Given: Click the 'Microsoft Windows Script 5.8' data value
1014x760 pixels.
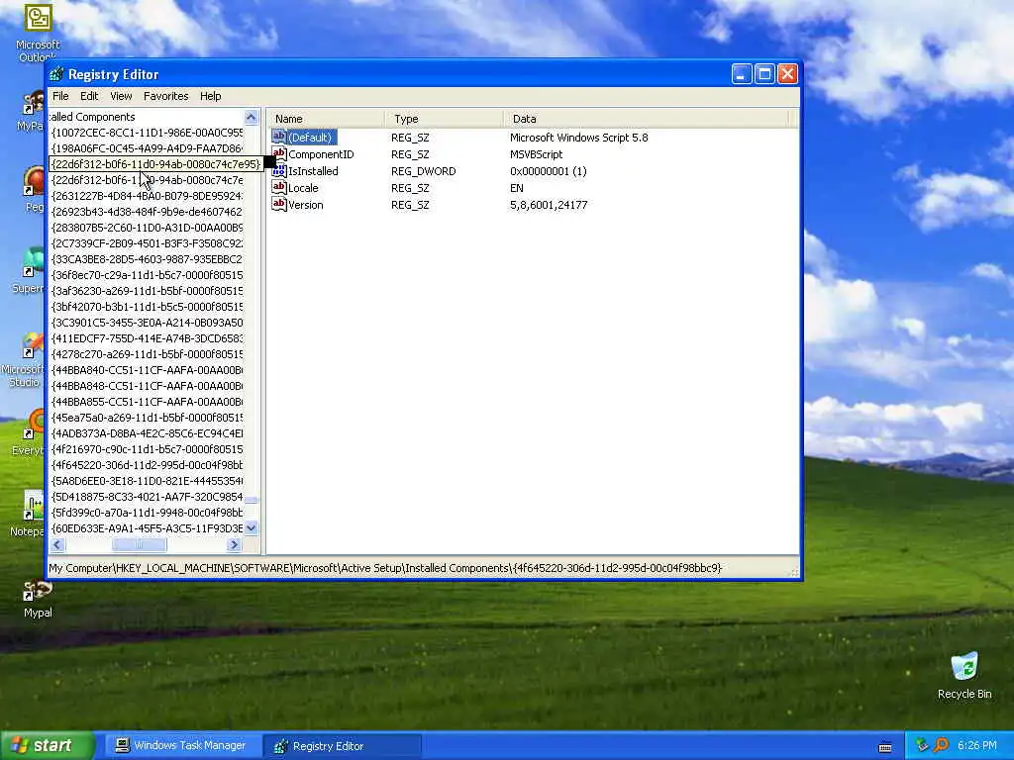Looking at the screenshot, I should tap(578, 138).
